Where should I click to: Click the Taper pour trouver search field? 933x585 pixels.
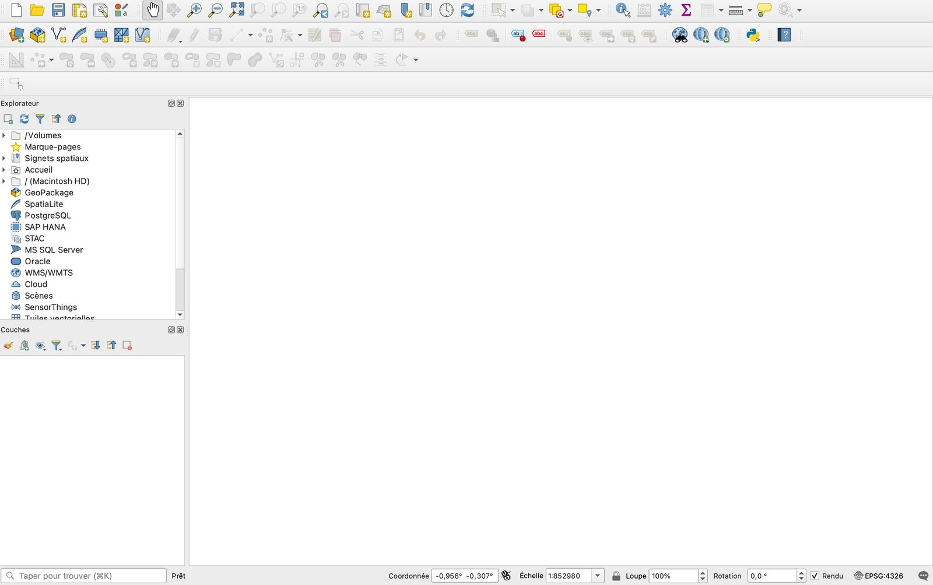coord(84,576)
